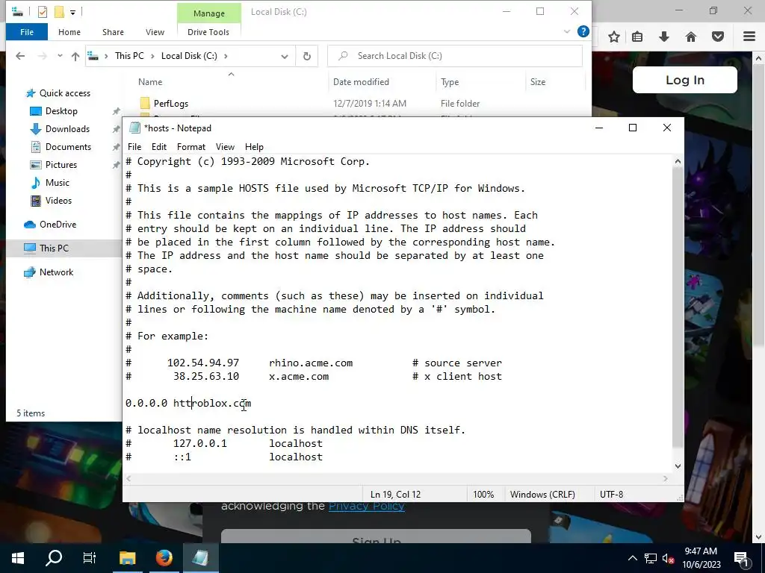Open Notepad's View menu
765x573 pixels.
225,147
